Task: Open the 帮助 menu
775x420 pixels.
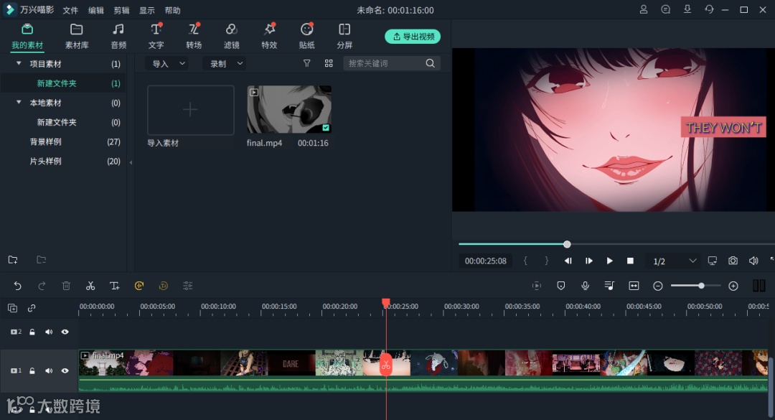Action: point(172,10)
